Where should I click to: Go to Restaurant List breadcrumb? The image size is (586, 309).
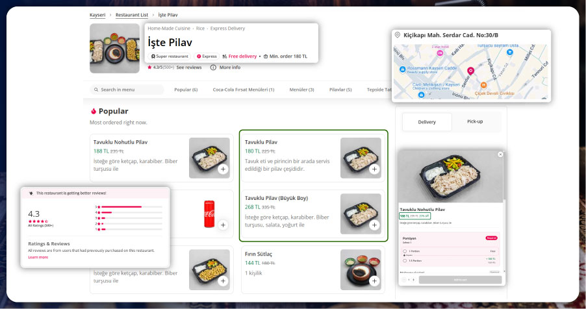pos(131,15)
